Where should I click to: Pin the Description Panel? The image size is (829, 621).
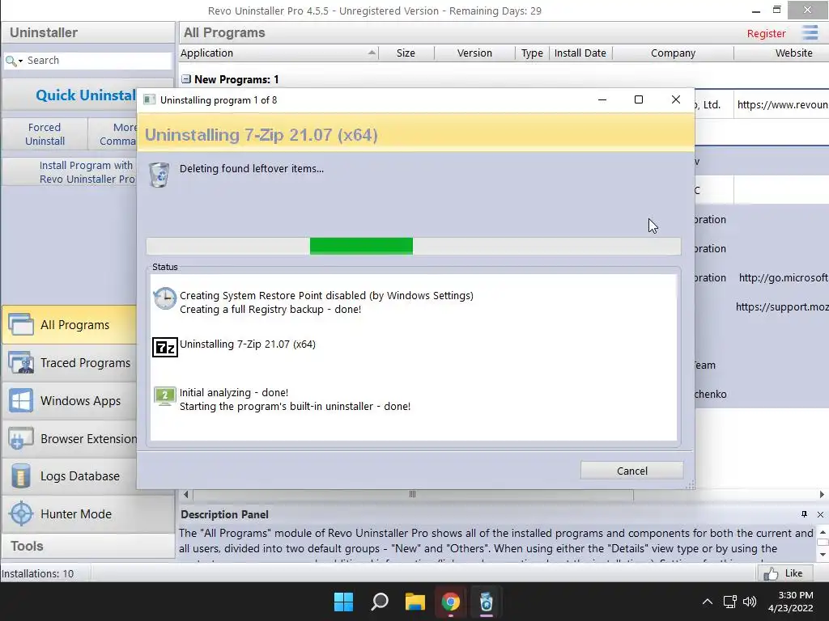[804, 514]
